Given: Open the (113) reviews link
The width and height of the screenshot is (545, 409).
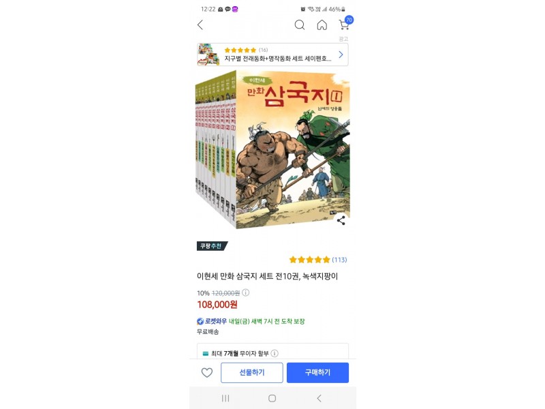Looking at the screenshot, I should tap(339, 260).
